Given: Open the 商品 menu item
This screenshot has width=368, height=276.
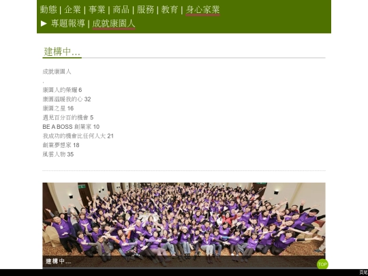Looking at the screenshot, I should click(121, 10).
